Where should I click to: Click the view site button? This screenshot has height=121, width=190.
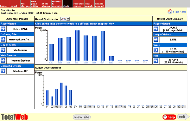click(x=82, y=117)
